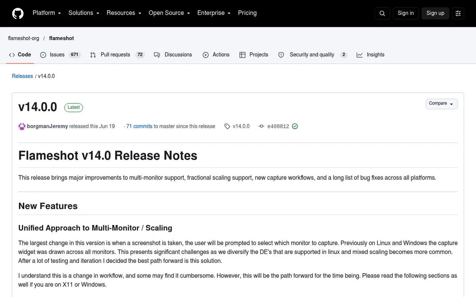This screenshot has height=297, width=476.
Task: Click Unified Approach to Multi-Monitor / Scaling heading
Action: pyautogui.click(x=95, y=228)
